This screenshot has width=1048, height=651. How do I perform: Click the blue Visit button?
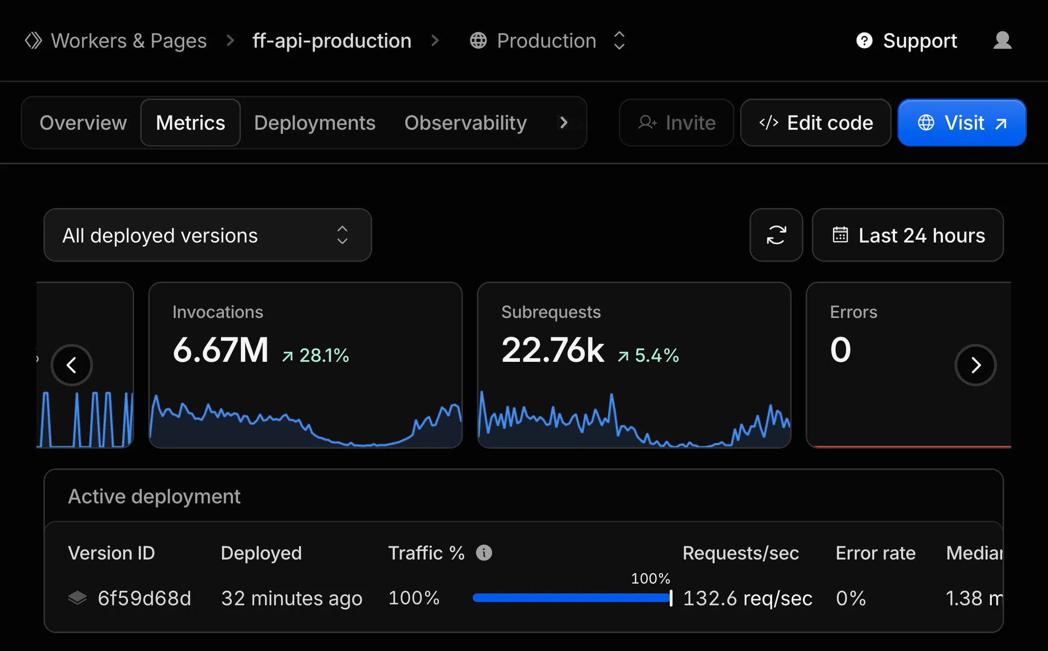pos(962,123)
